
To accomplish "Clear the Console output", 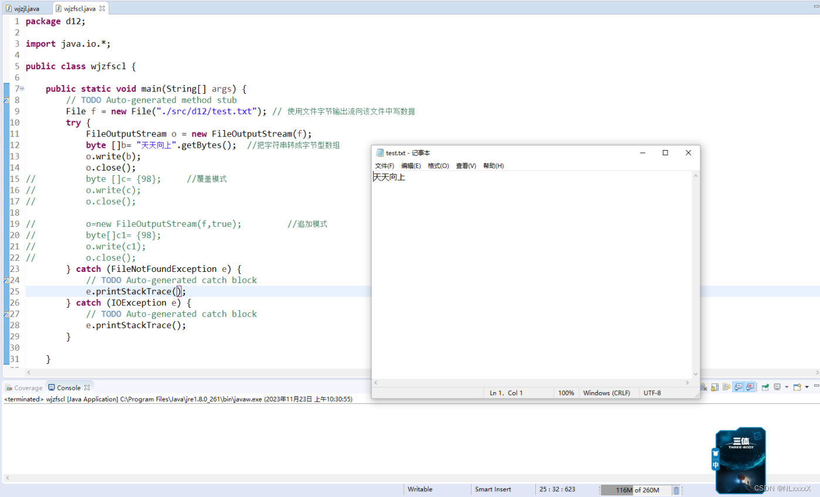I will coord(703,387).
